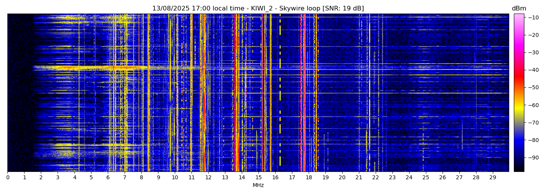Select the 21 MHz frequency tick label
The image size is (545, 194).
tap(359, 178)
